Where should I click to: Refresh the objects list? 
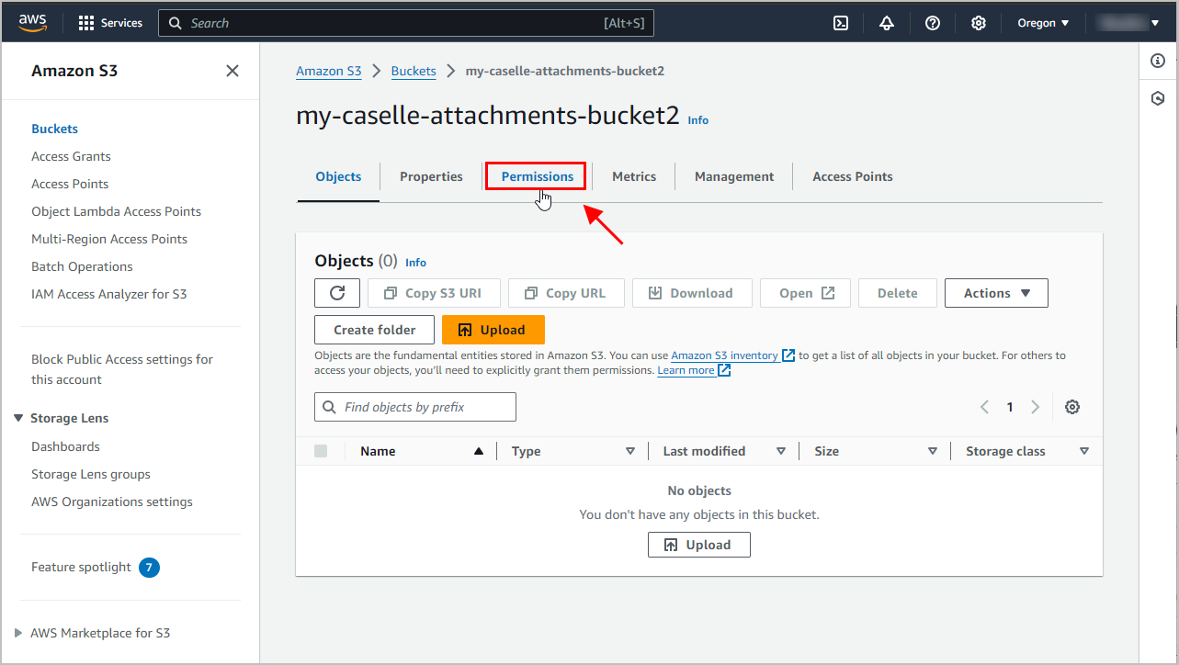[x=337, y=293]
